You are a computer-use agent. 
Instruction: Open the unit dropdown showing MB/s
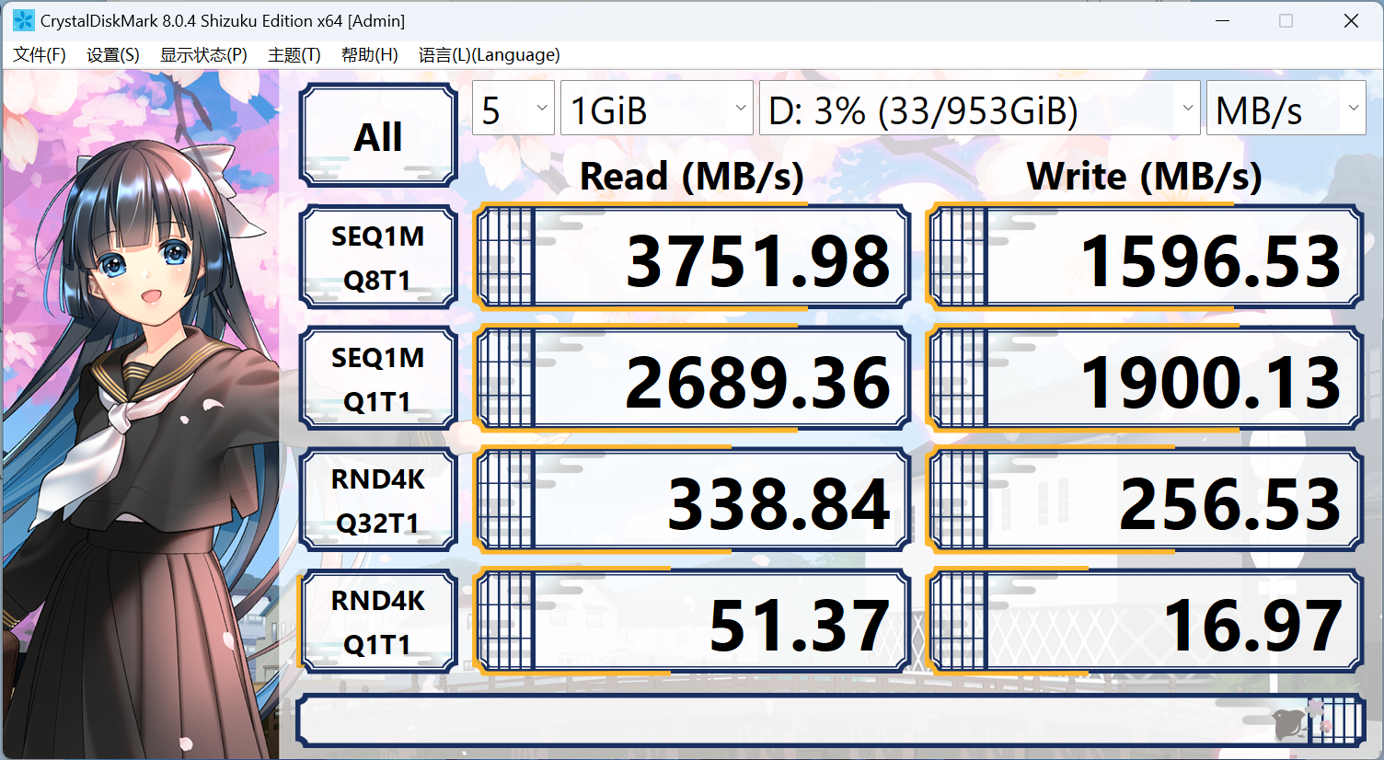[x=1286, y=108]
